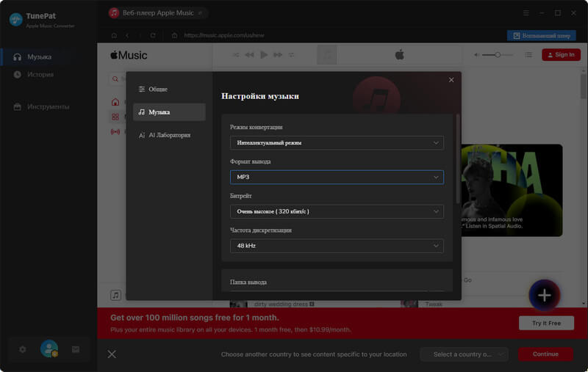588x372 pixels.
Task: Adjust the Apple Music volume slider
Action: [x=498, y=55]
